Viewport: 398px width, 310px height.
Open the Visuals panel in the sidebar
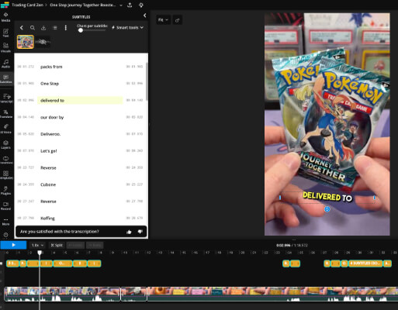tap(5, 48)
